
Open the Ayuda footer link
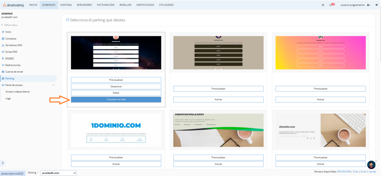372,172
